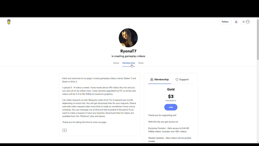
Task: Click the Buy Me a Coffee cup logo
Action: coord(9,22)
